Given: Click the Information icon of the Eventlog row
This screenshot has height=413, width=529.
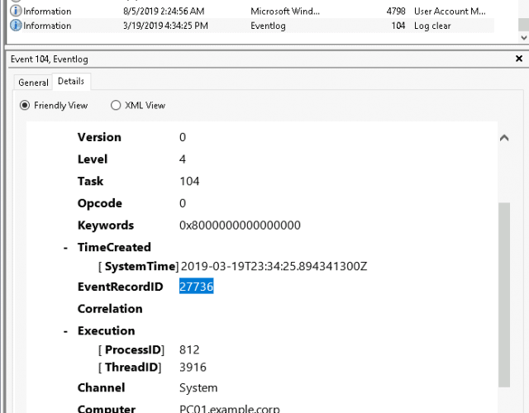Looking at the screenshot, I should (x=16, y=26).
